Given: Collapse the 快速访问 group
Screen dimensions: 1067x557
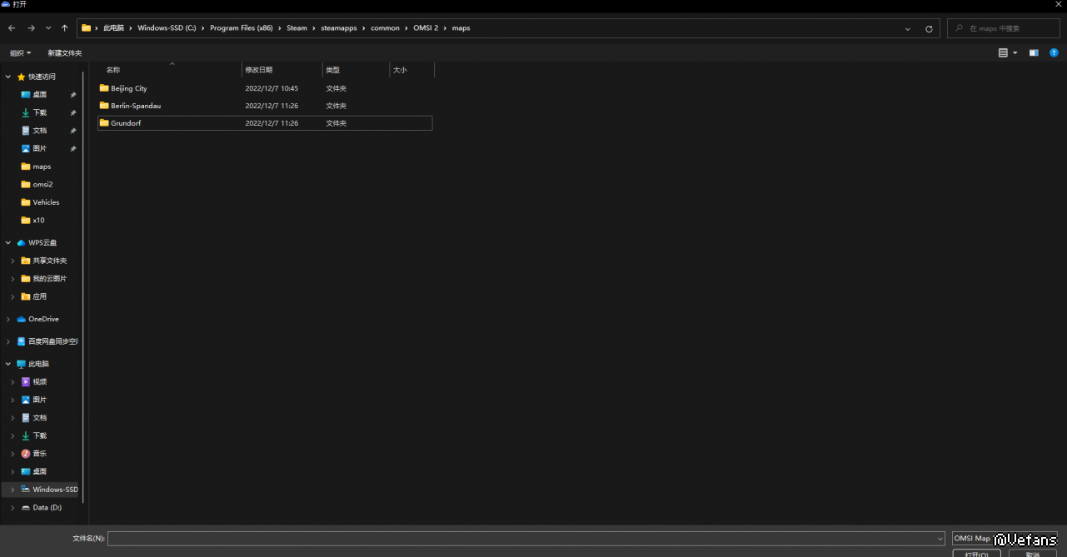Looking at the screenshot, I should [8, 77].
